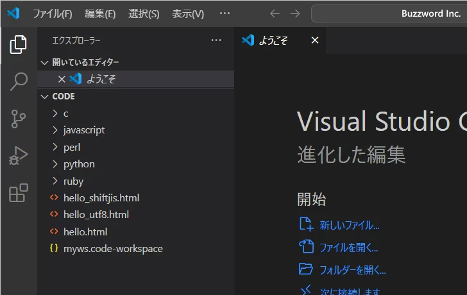467x295 pixels.
Task: Click the Buzzword Inc. command center search box
Action: tap(389, 13)
